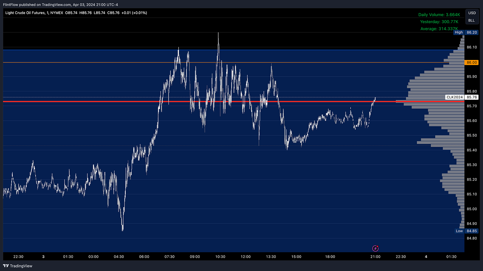Screen dimensions: 483x271
Task: Click the 18:00 time axis label
Action: click(x=330, y=257)
